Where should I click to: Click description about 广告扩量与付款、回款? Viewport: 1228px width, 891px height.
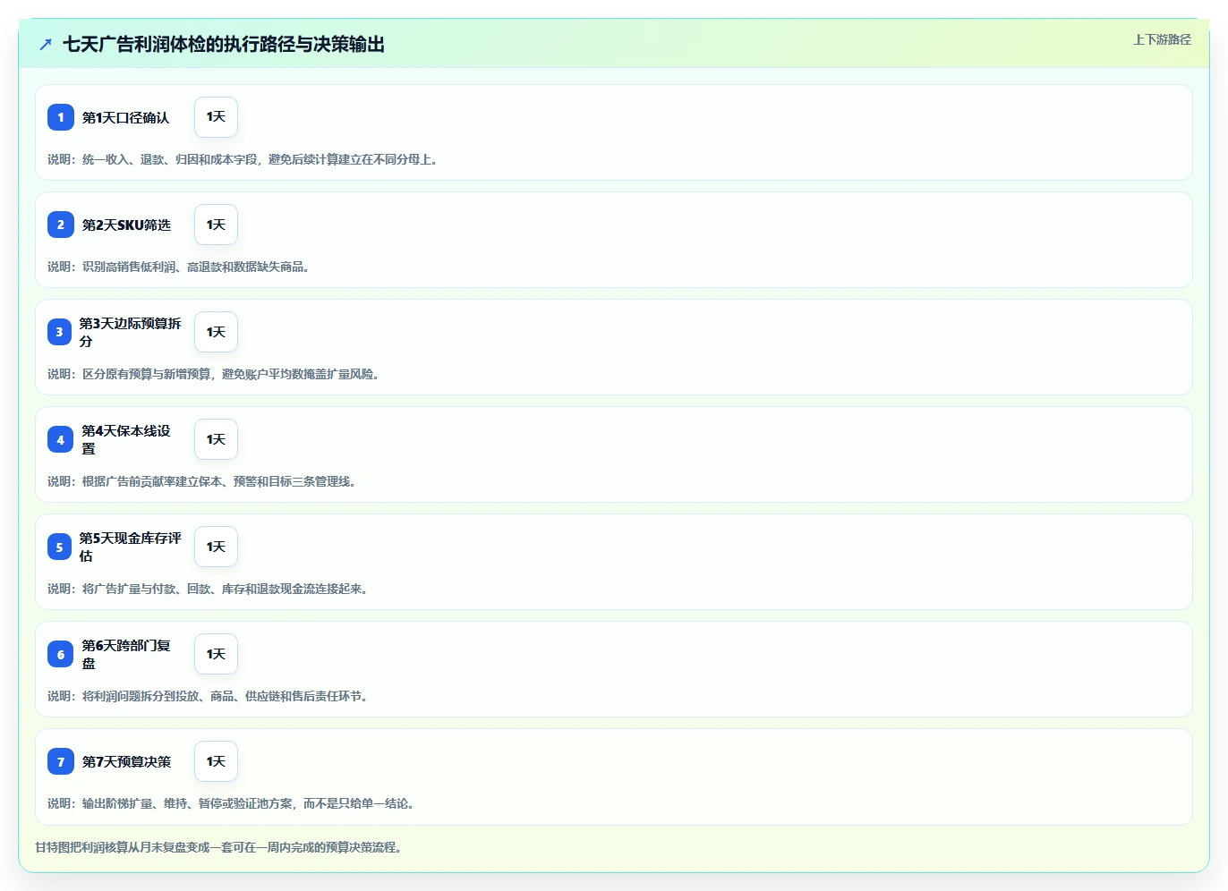[x=209, y=589]
